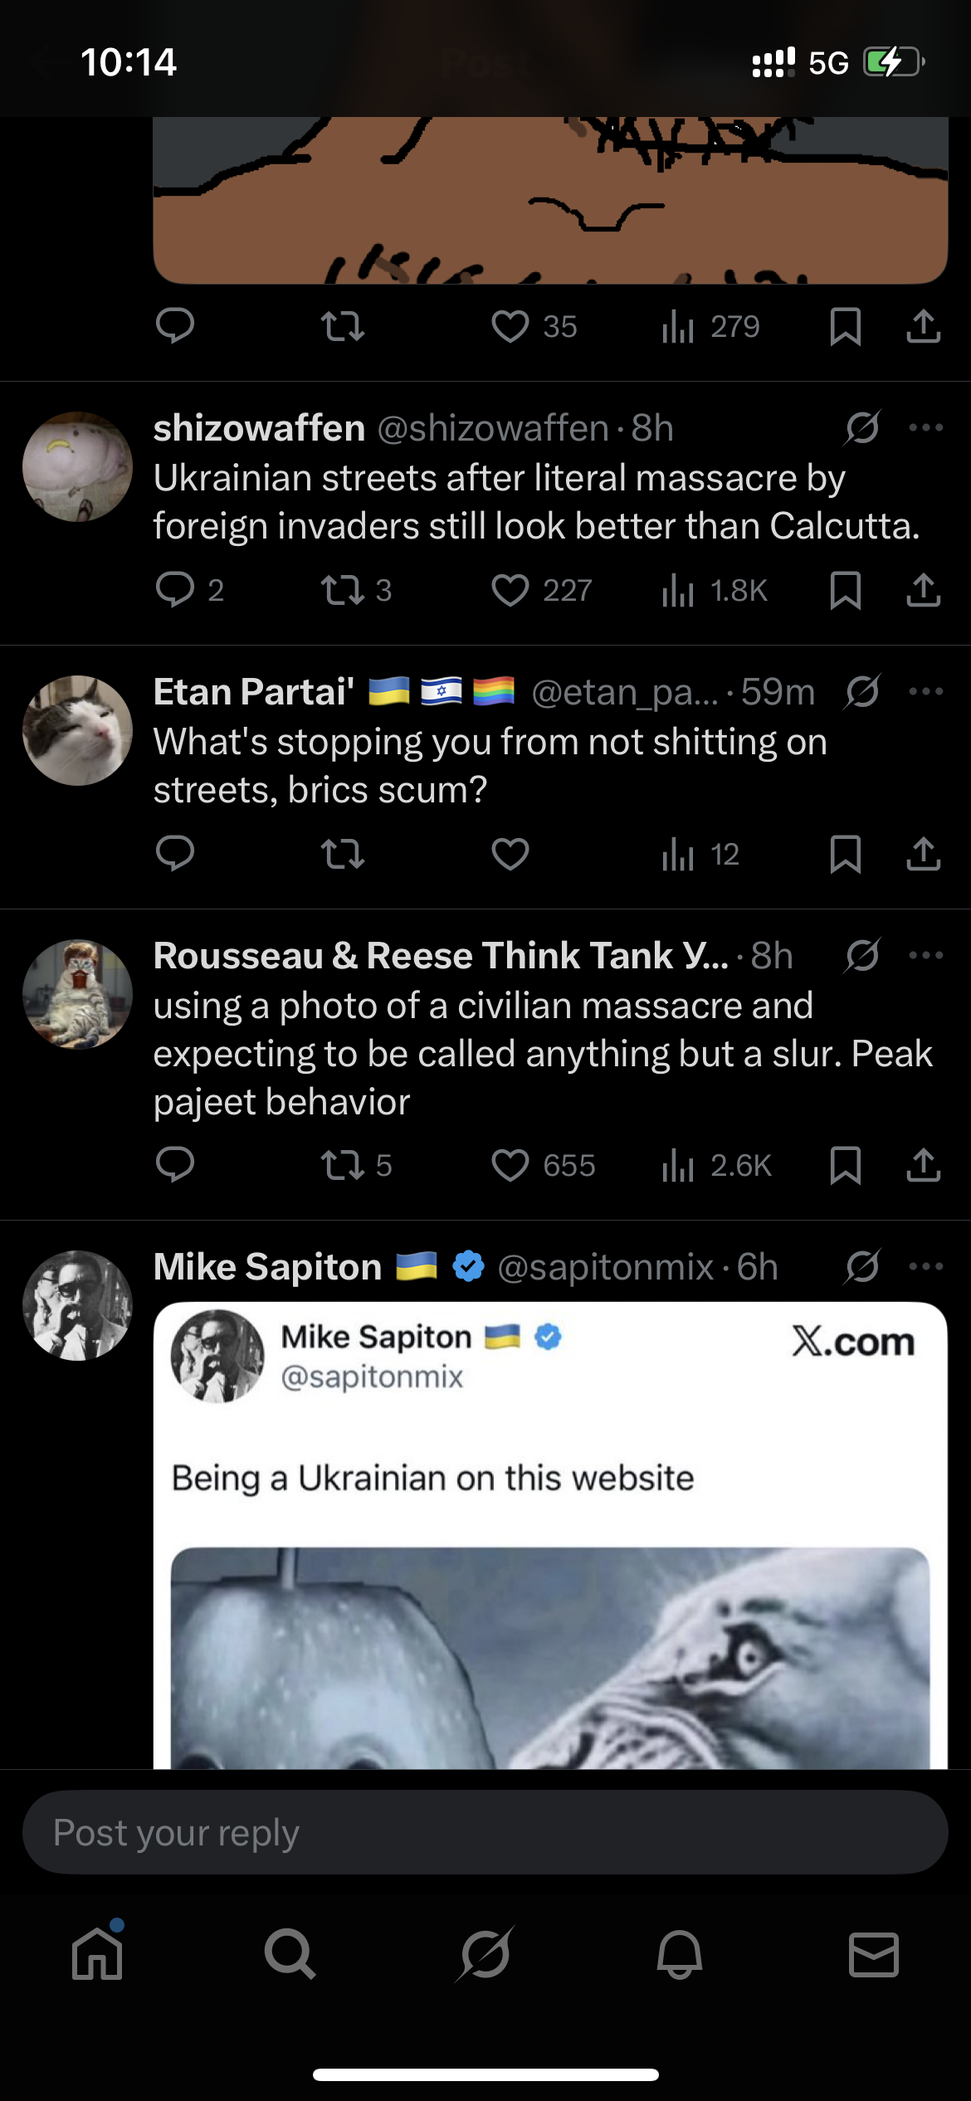Reply to the Rousseau & Reese comment

pyautogui.click(x=175, y=1165)
